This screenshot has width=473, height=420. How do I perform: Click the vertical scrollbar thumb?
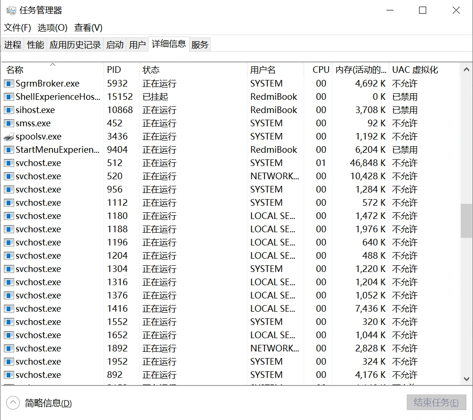(466, 221)
